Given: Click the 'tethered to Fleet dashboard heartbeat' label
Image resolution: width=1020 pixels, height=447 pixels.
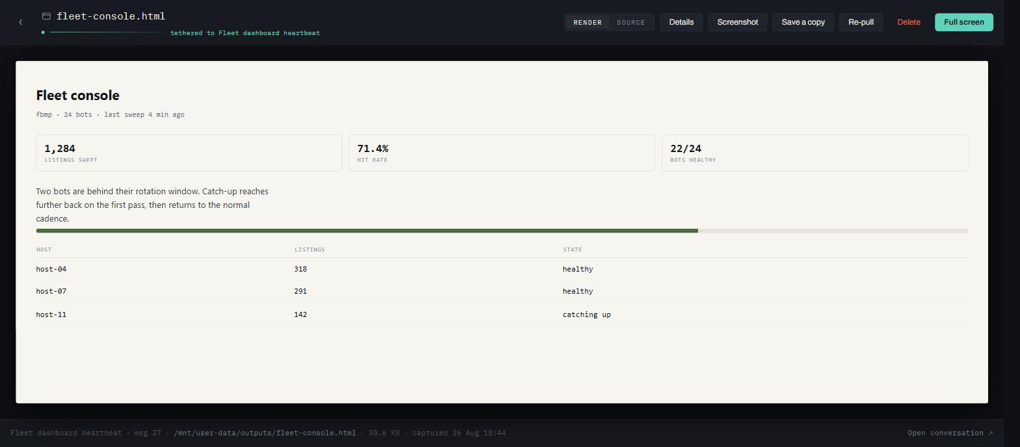Looking at the screenshot, I should pyautogui.click(x=245, y=32).
